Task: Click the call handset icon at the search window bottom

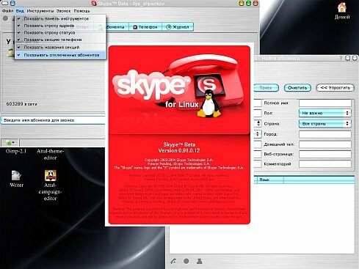Action: pos(173,261)
